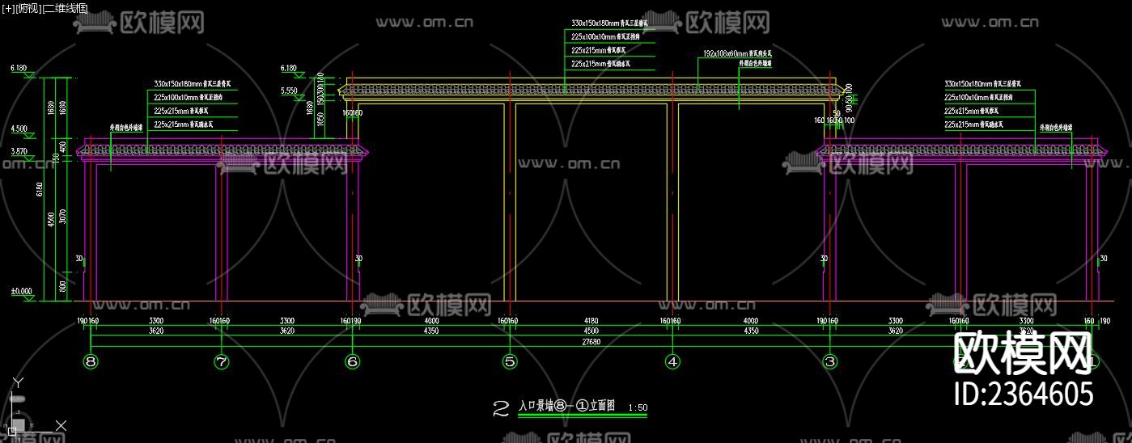Select grid axis bubble 8
Screen dimensions: 1132x443
coord(90,361)
